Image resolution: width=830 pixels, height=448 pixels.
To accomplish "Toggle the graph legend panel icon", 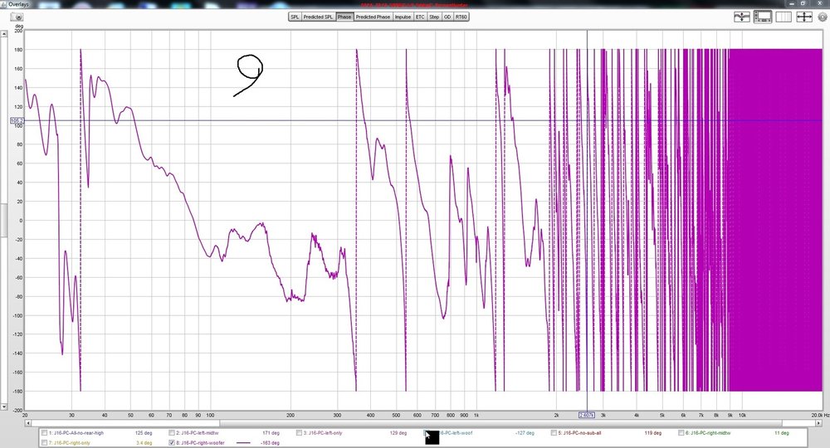I will pos(763,17).
